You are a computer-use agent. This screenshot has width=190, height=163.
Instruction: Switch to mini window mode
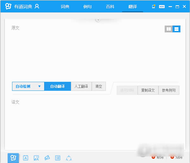click(162, 7)
